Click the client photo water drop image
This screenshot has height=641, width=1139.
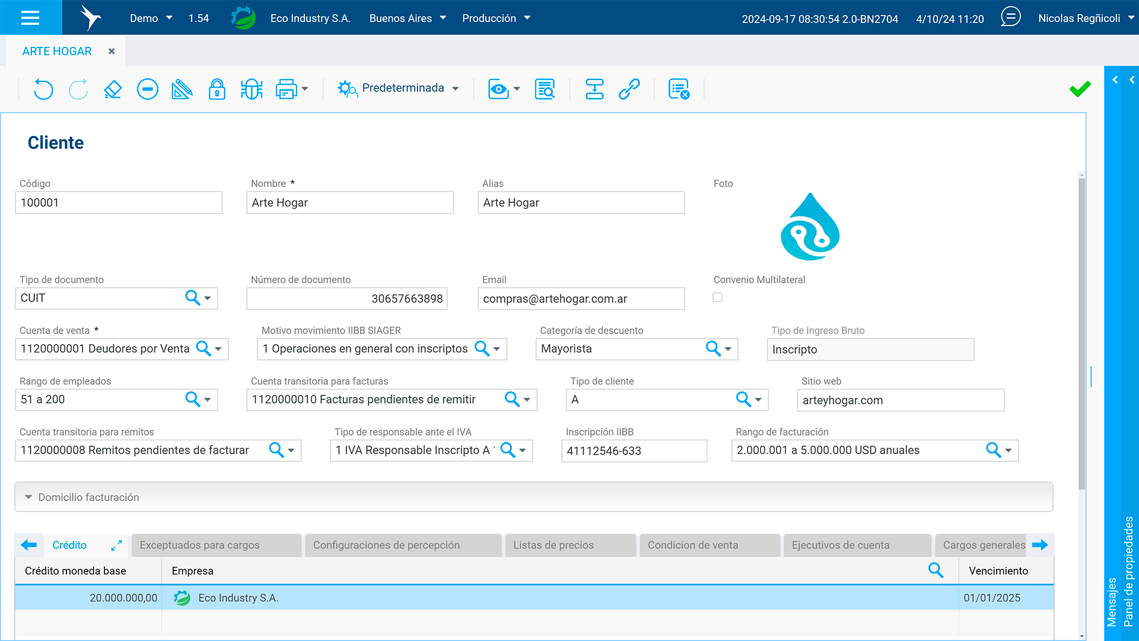[x=810, y=227]
